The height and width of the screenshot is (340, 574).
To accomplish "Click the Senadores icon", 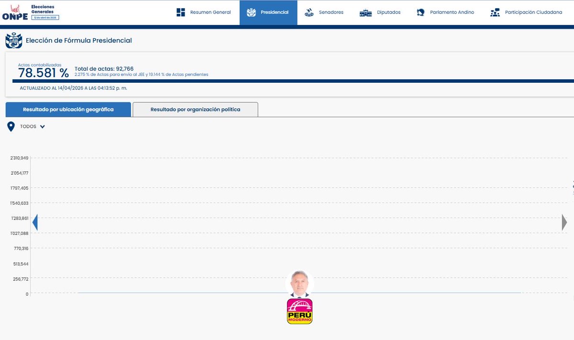I will pos(309,12).
